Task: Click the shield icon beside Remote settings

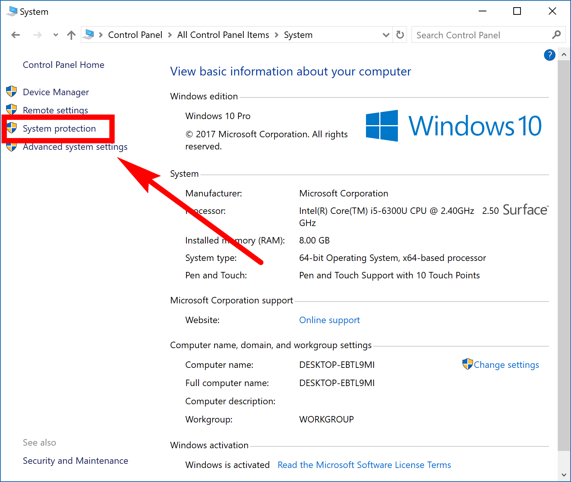Action: point(11,110)
